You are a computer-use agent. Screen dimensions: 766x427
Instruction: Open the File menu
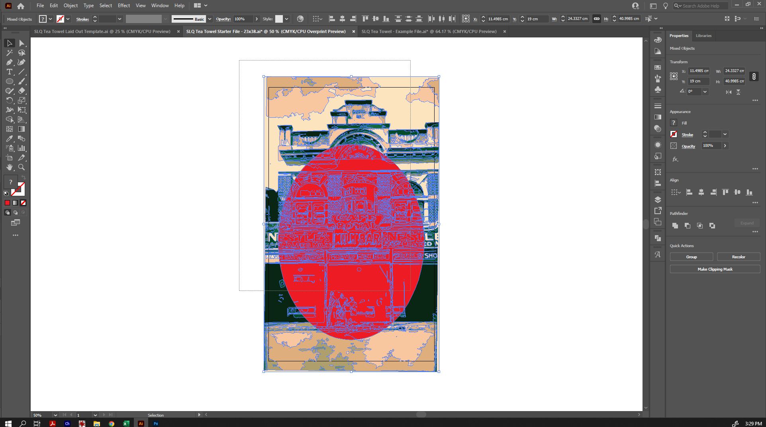pyautogui.click(x=40, y=6)
